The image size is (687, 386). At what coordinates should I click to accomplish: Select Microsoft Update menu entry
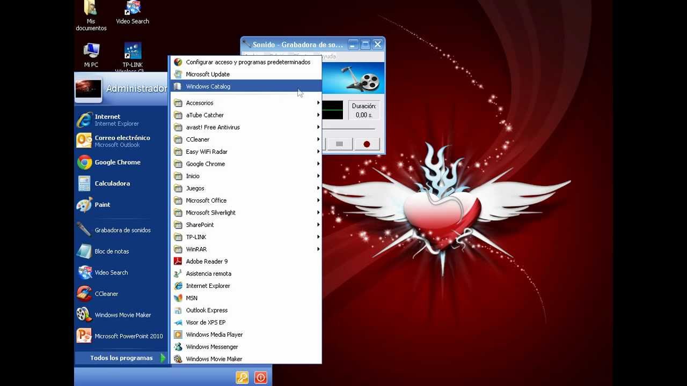(x=246, y=74)
